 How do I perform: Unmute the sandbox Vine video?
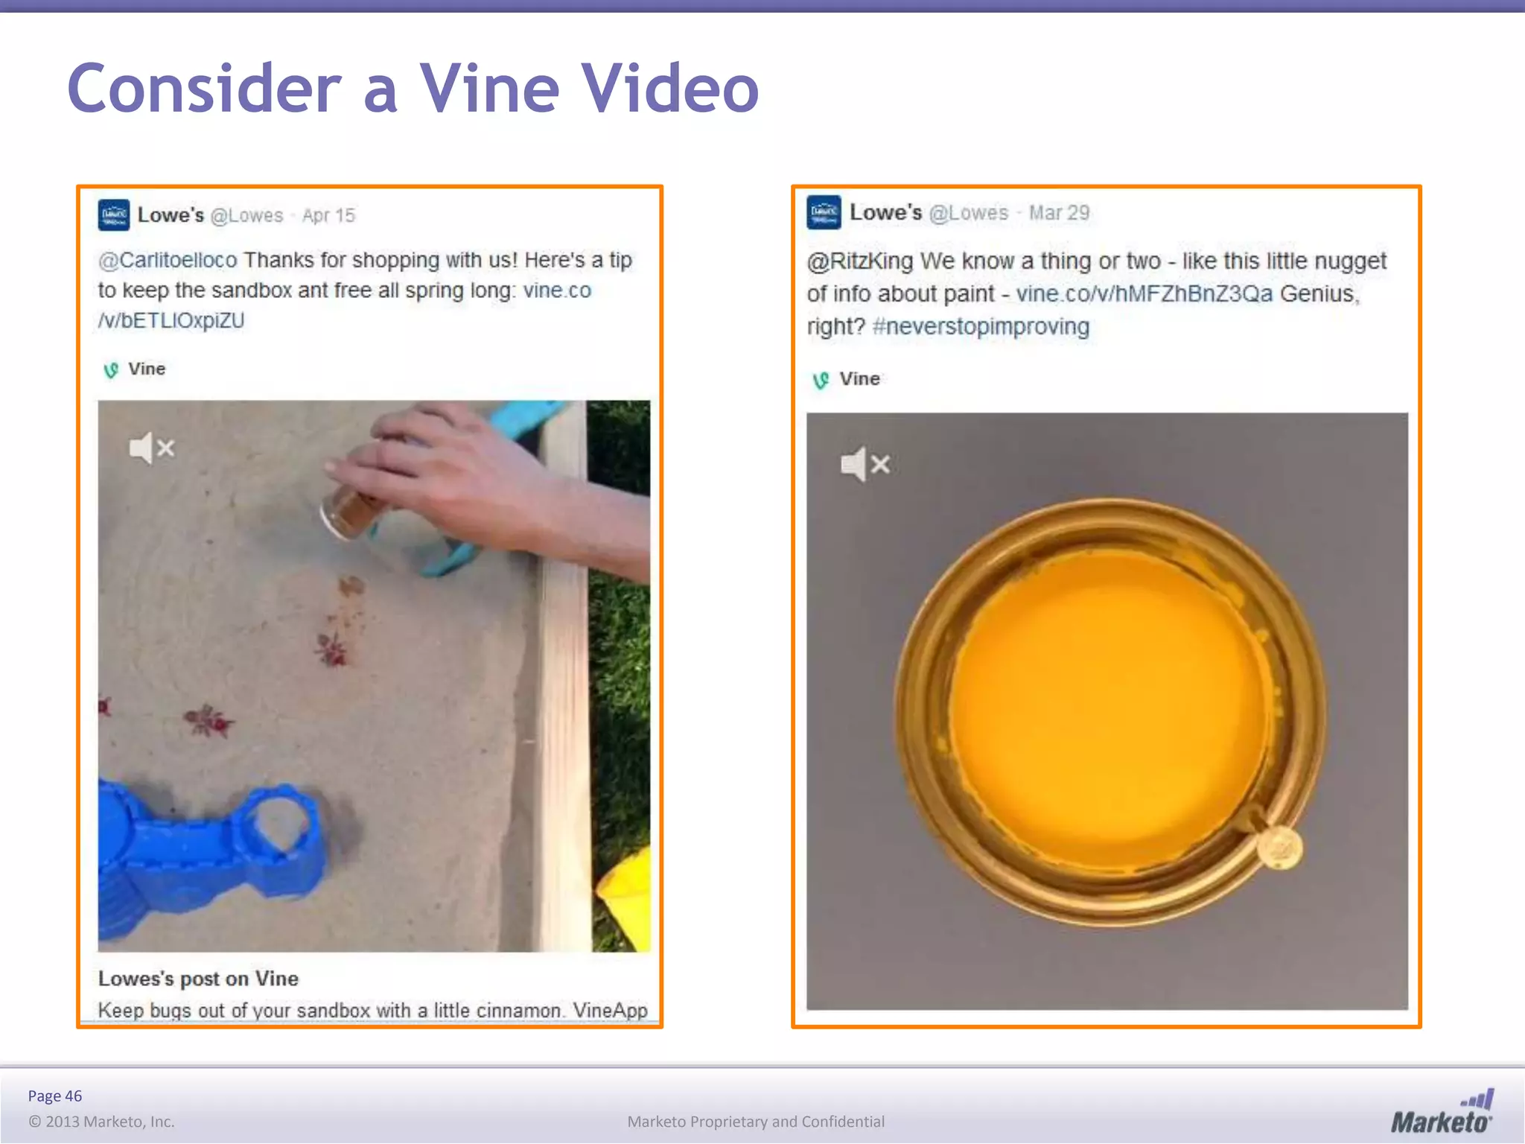click(152, 448)
